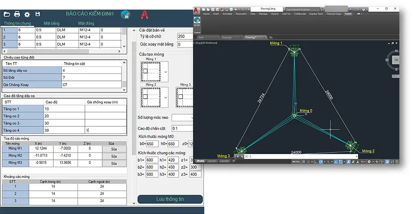413x214 pixels.
Task: Toggle snap mode in AutoCAD status bar
Action: point(308,162)
